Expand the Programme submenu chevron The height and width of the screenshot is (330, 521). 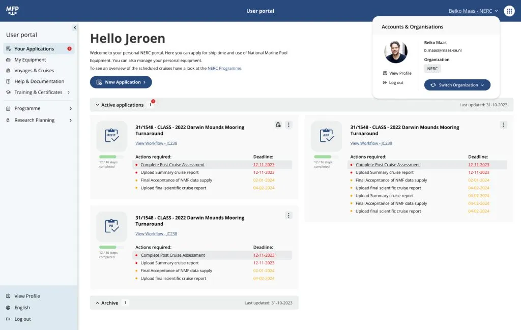point(71,109)
